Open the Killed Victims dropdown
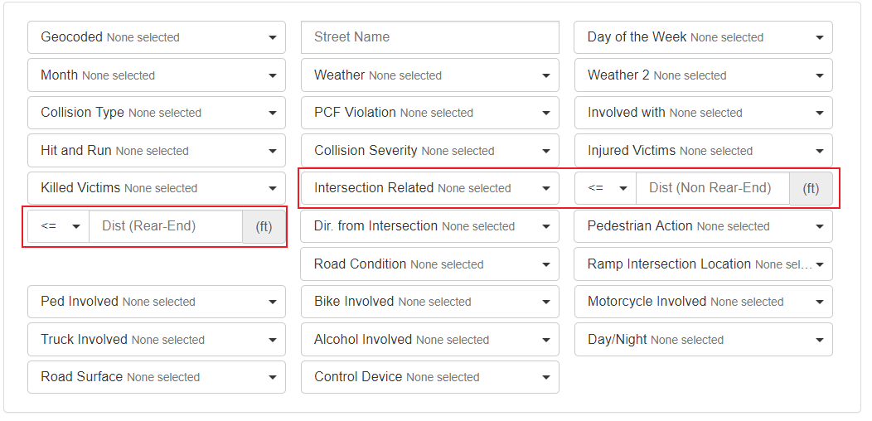872x421 pixels. point(156,188)
